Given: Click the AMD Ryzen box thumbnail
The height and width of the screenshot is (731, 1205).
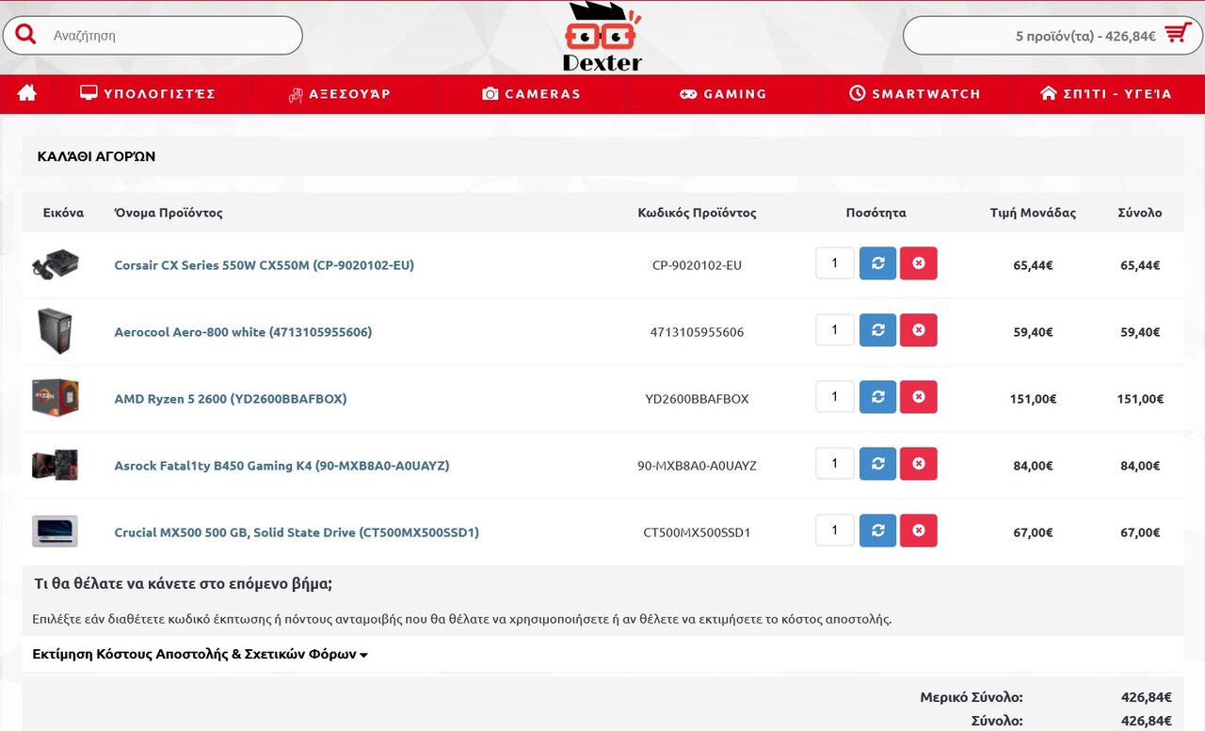Looking at the screenshot, I should point(55,398).
